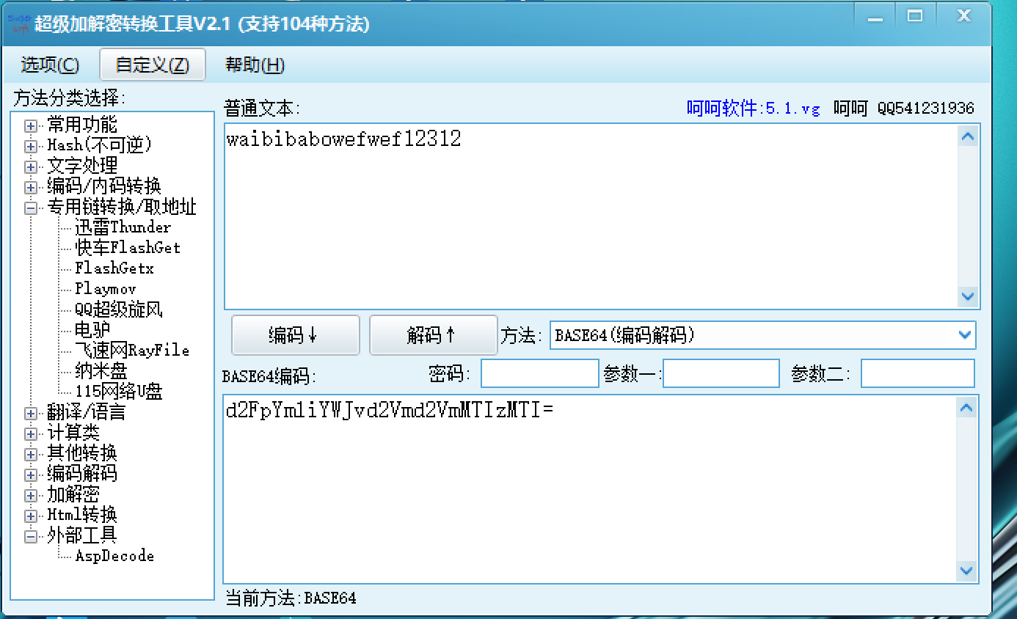Open the 选项(C) menu
Screen dimensions: 1017x619
[50, 65]
